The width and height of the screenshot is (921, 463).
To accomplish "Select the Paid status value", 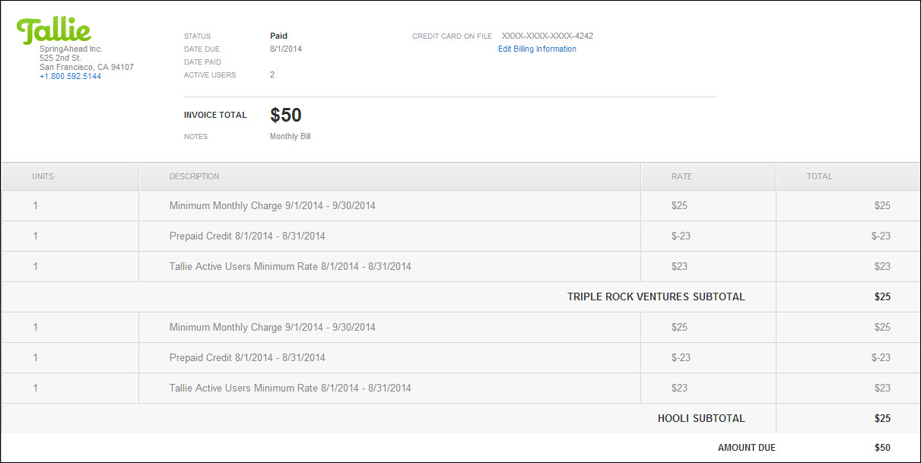I will click(x=278, y=36).
